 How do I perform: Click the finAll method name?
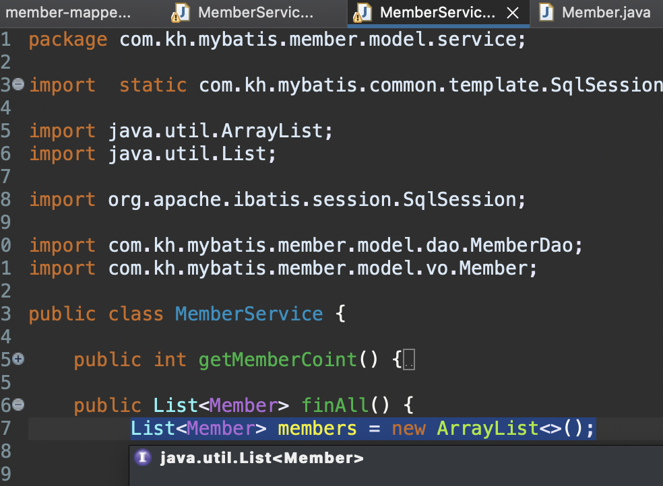(334, 405)
